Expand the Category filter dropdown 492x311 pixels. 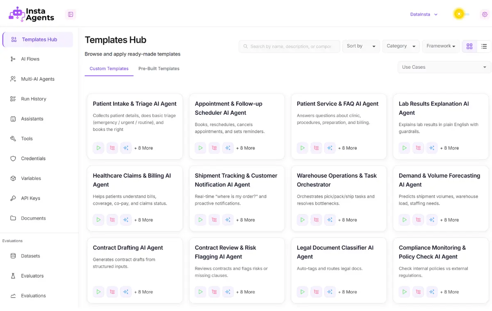(401, 46)
